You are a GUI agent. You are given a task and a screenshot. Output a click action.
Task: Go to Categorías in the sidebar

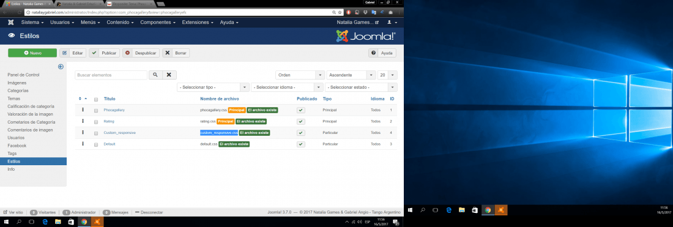[x=18, y=91]
